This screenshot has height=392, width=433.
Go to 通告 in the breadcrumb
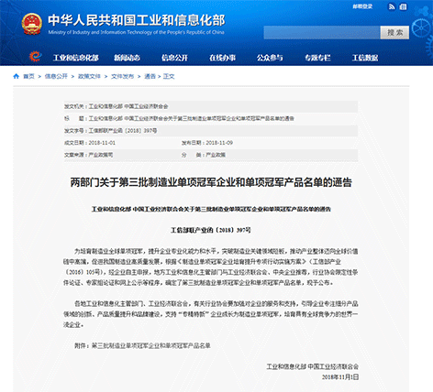point(150,76)
